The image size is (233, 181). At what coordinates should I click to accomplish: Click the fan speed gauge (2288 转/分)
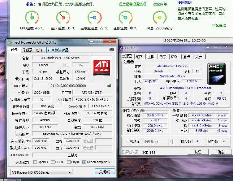[x=160, y=17]
